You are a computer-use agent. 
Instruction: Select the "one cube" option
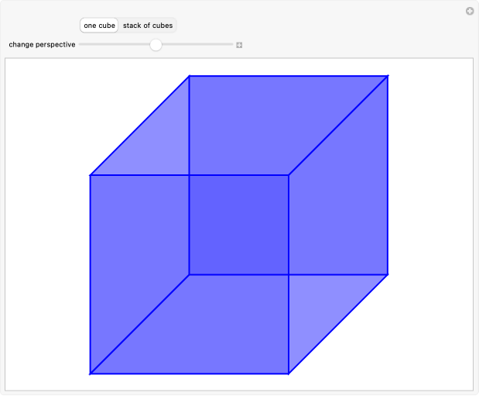(99, 26)
